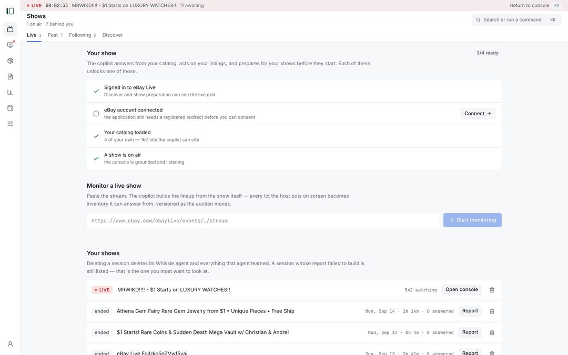Switch to the Past tab
The image size is (568, 355).
click(55, 35)
